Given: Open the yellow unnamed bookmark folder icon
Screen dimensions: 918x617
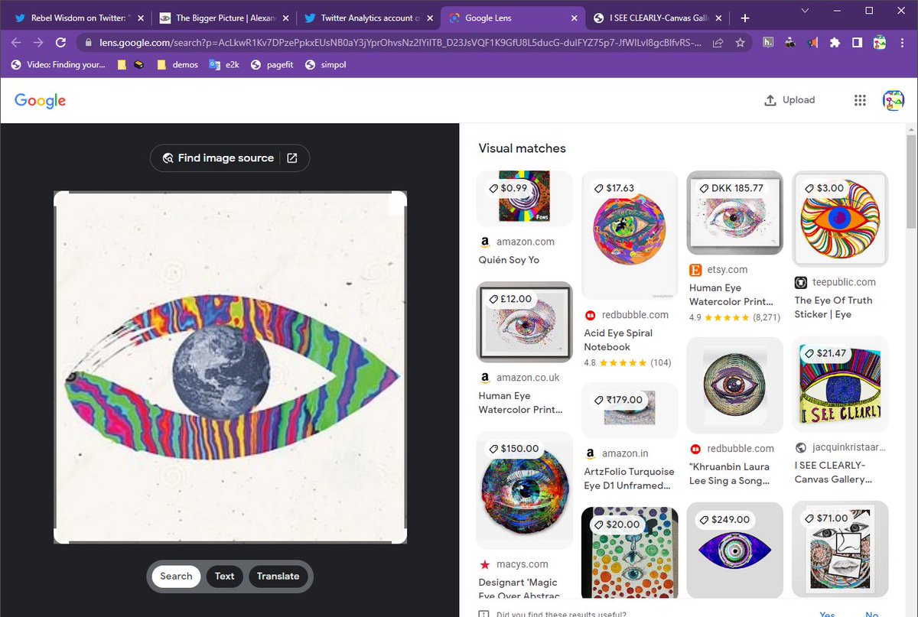Looking at the screenshot, I should pyautogui.click(x=122, y=65).
